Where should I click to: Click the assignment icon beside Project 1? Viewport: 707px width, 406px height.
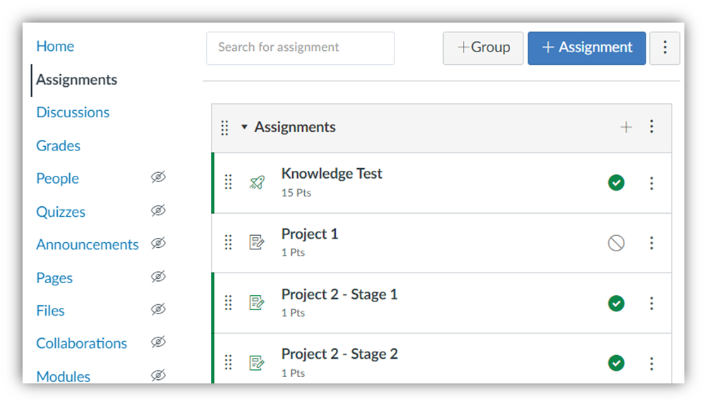(x=257, y=242)
